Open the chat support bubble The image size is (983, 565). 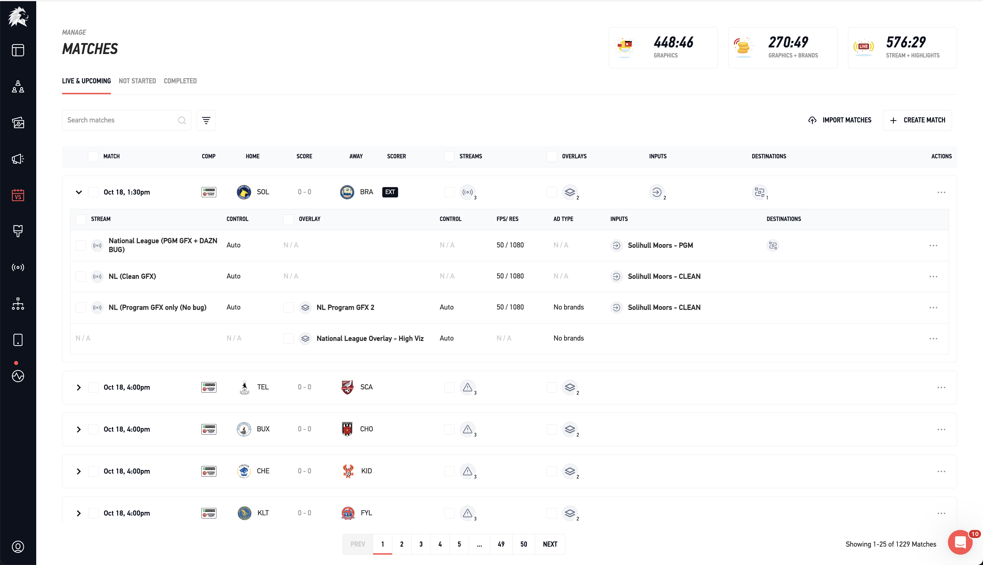point(960,542)
